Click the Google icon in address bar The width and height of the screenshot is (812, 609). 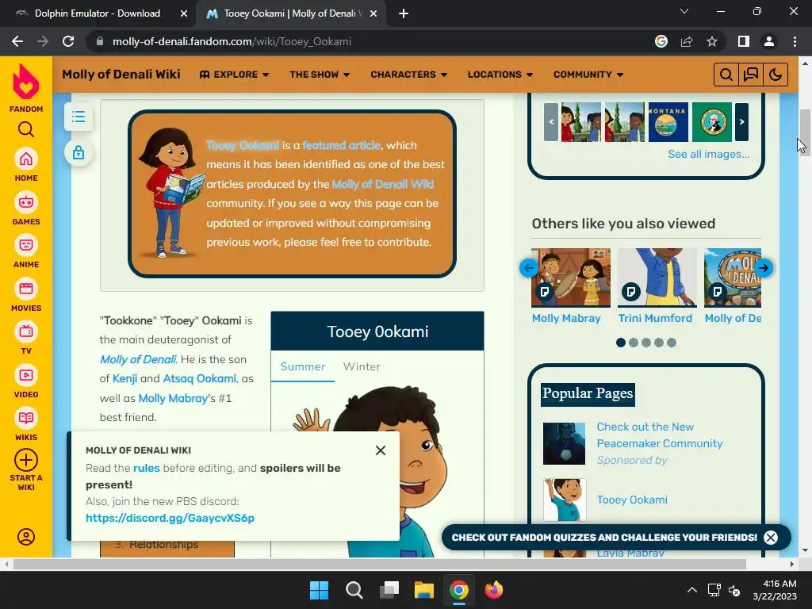[x=661, y=41]
